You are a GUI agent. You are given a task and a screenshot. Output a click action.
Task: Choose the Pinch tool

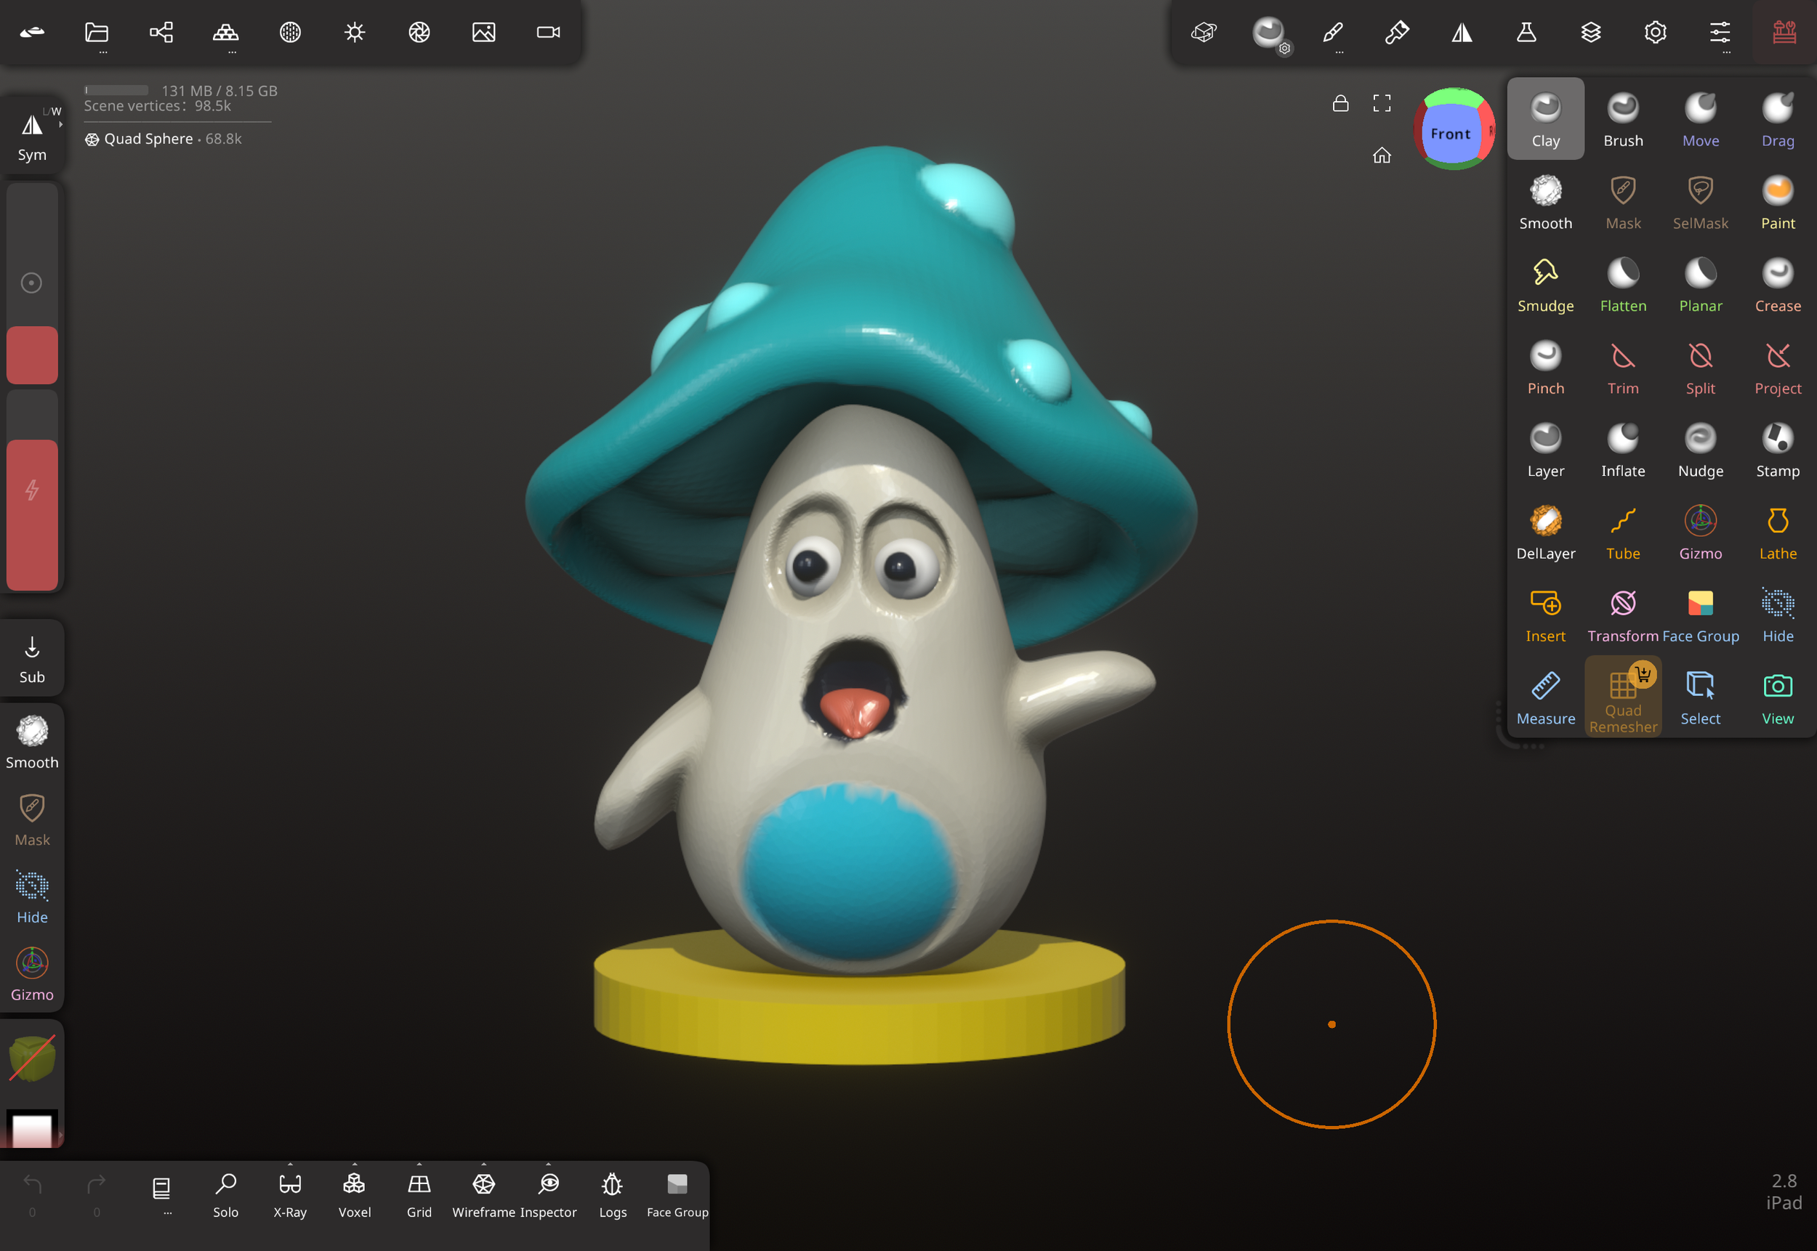[1545, 367]
